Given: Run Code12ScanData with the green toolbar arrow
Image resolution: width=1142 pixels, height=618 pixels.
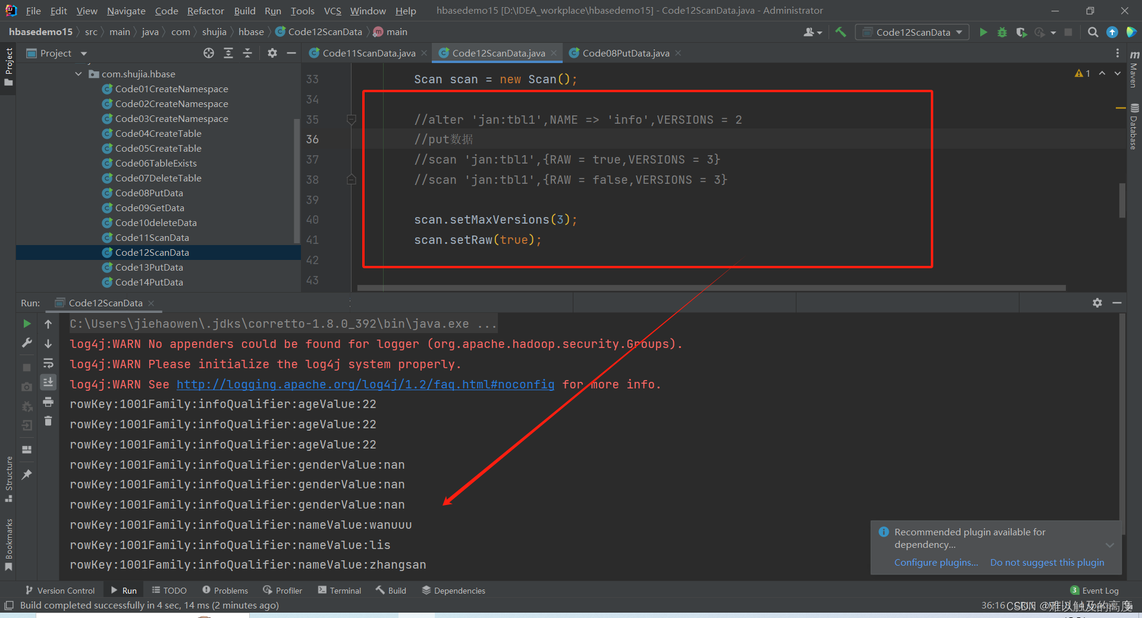Looking at the screenshot, I should (x=983, y=32).
